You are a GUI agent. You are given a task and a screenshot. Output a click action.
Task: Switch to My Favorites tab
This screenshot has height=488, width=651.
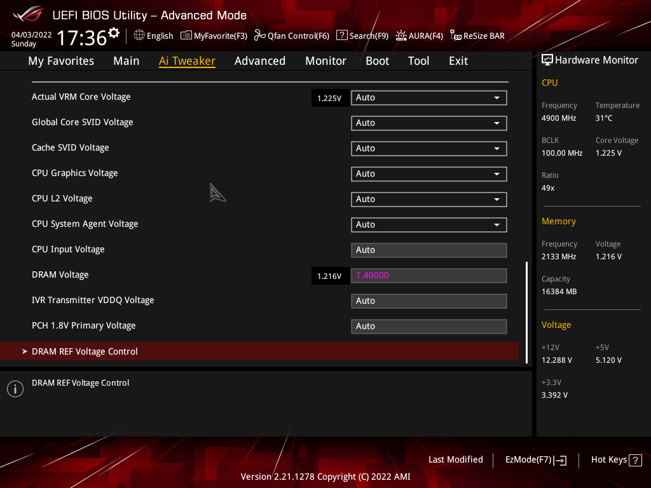tap(61, 61)
